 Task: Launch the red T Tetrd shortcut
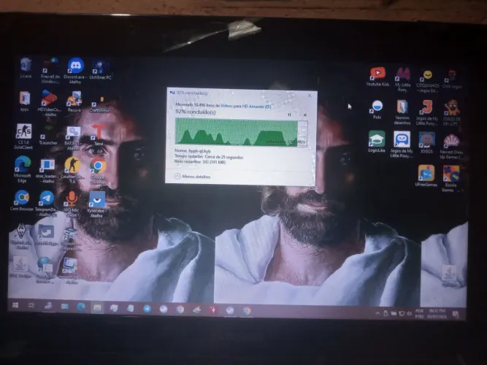tap(98, 134)
